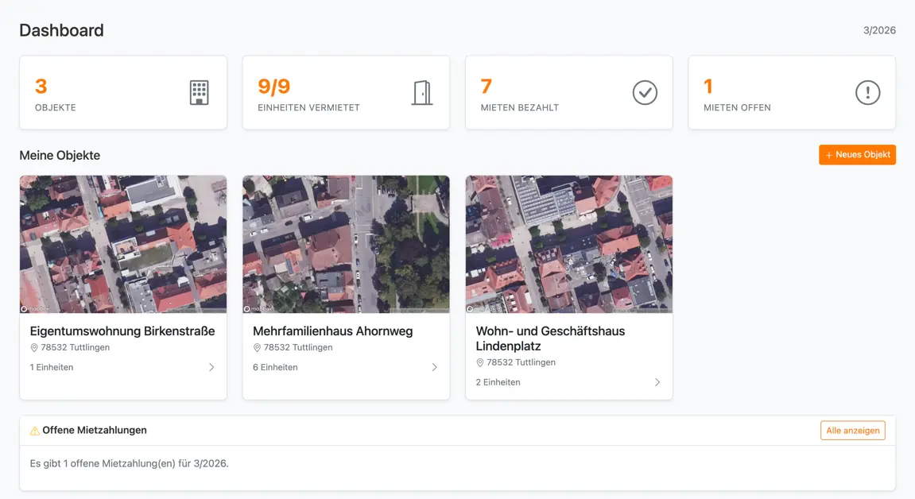Click the door icon beside Einheiten vermietet
915x499 pixels.
(x=422, y=93)
